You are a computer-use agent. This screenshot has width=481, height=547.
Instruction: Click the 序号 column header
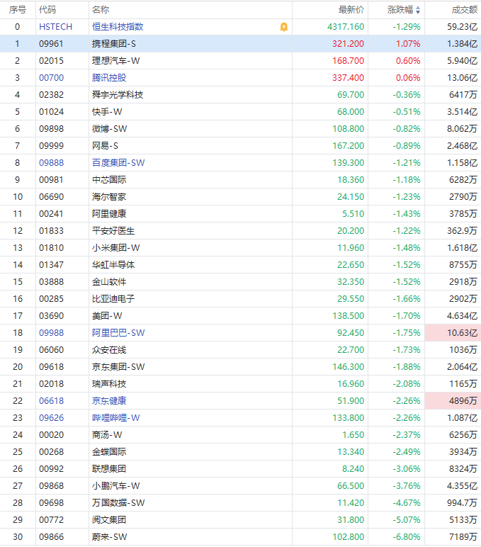pyautogui.click(x=18, y=10)
